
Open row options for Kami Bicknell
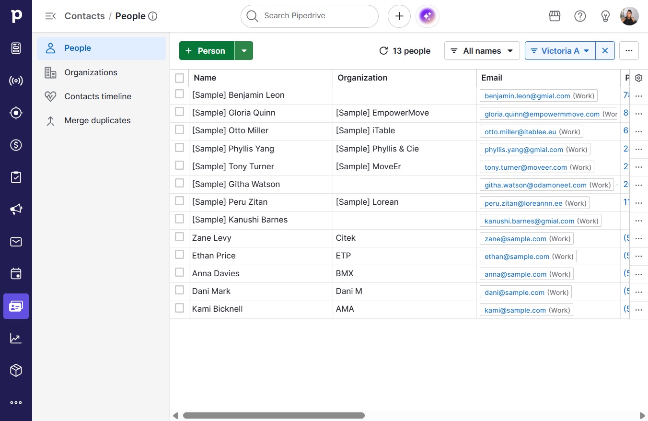pyautogui.click(x=638, y=310)
